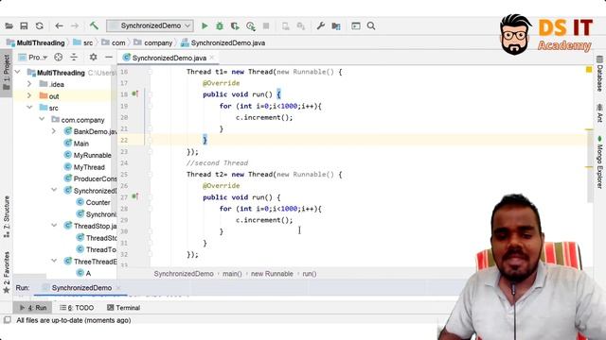Screen dimensions: 606x340
Task: Click the profiler run icon
Action: pyautogui.click(x=251, y=25)
